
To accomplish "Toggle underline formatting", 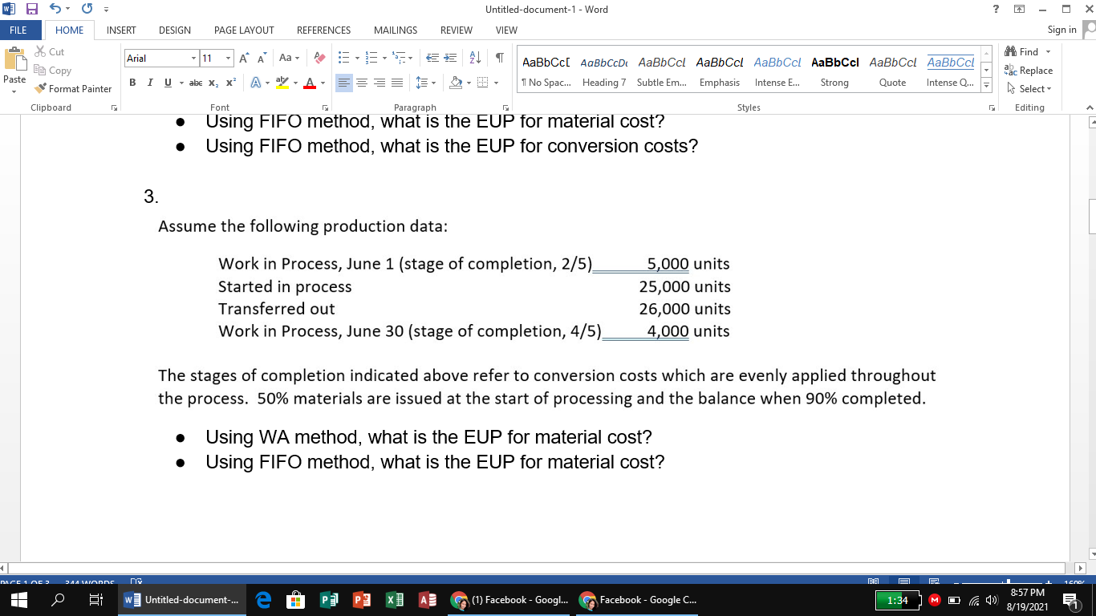I will (168, 83).
